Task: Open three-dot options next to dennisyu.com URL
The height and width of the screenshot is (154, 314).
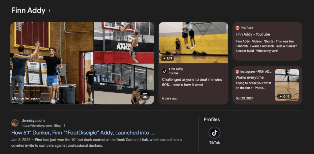Action: point(64,126)
